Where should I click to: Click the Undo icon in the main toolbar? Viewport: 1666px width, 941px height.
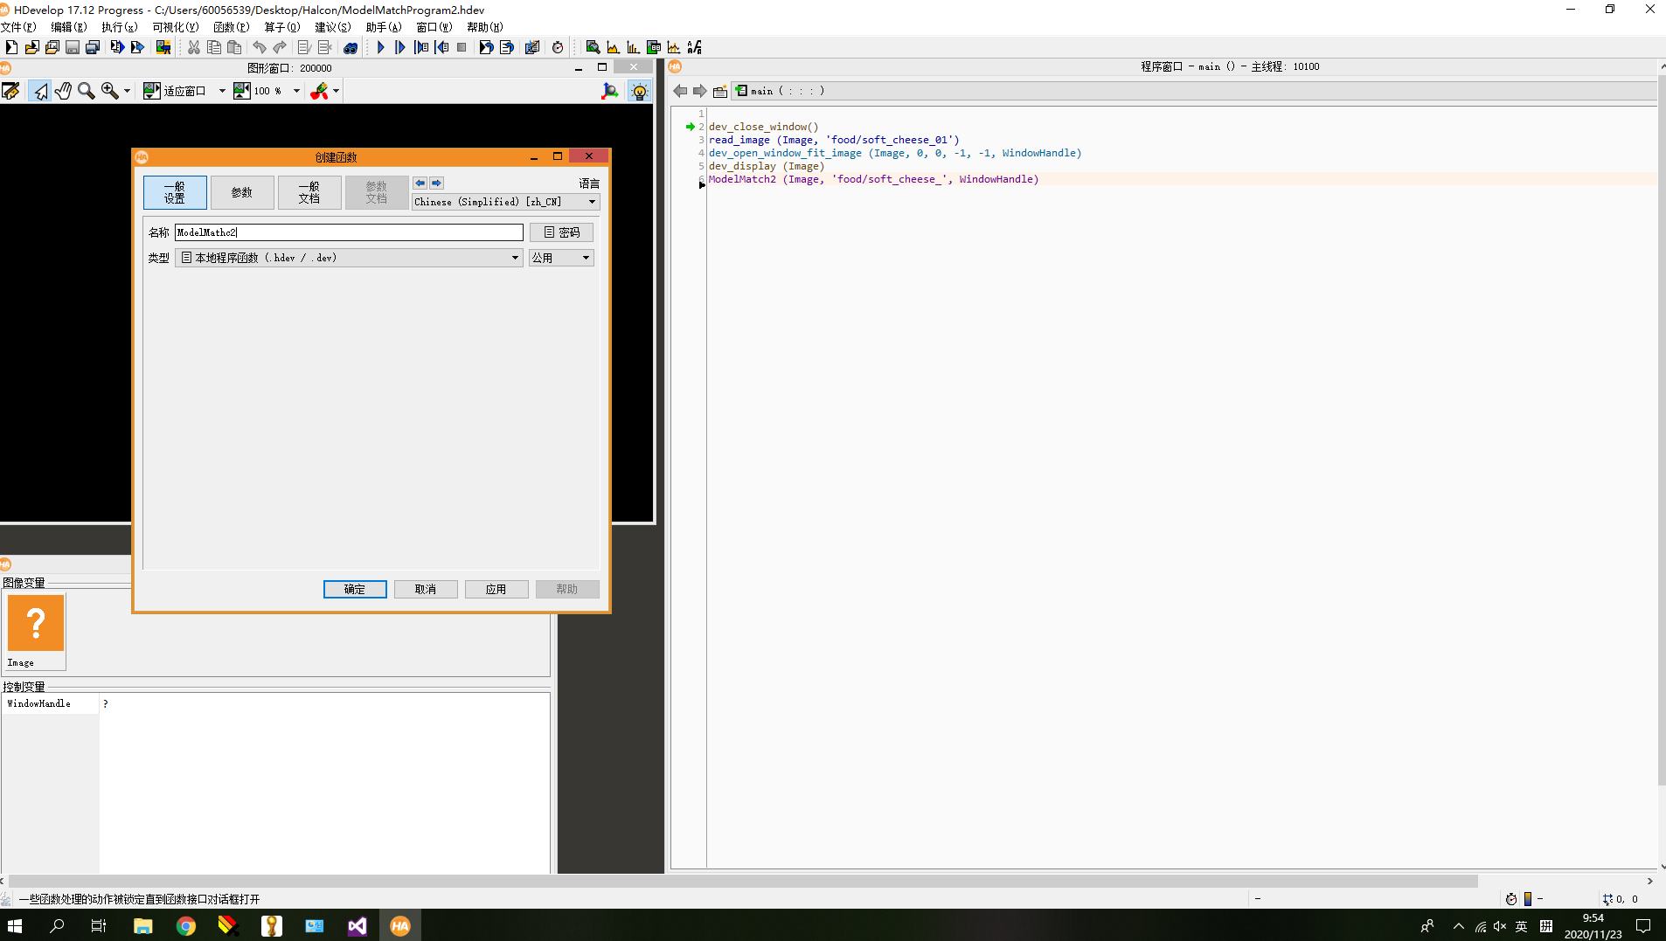pos(259,47)
